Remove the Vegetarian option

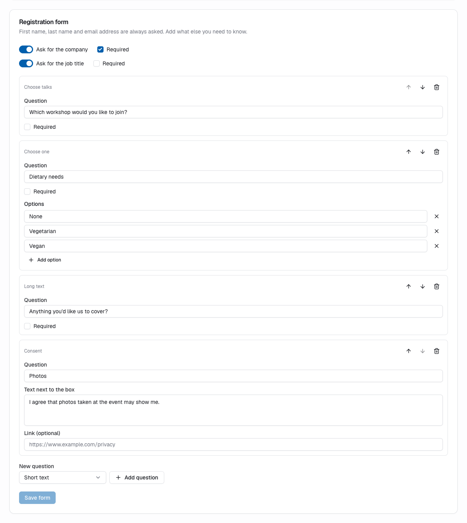pos(437,231)
